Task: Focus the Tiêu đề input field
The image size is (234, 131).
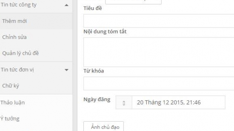Action: point(159,21)
